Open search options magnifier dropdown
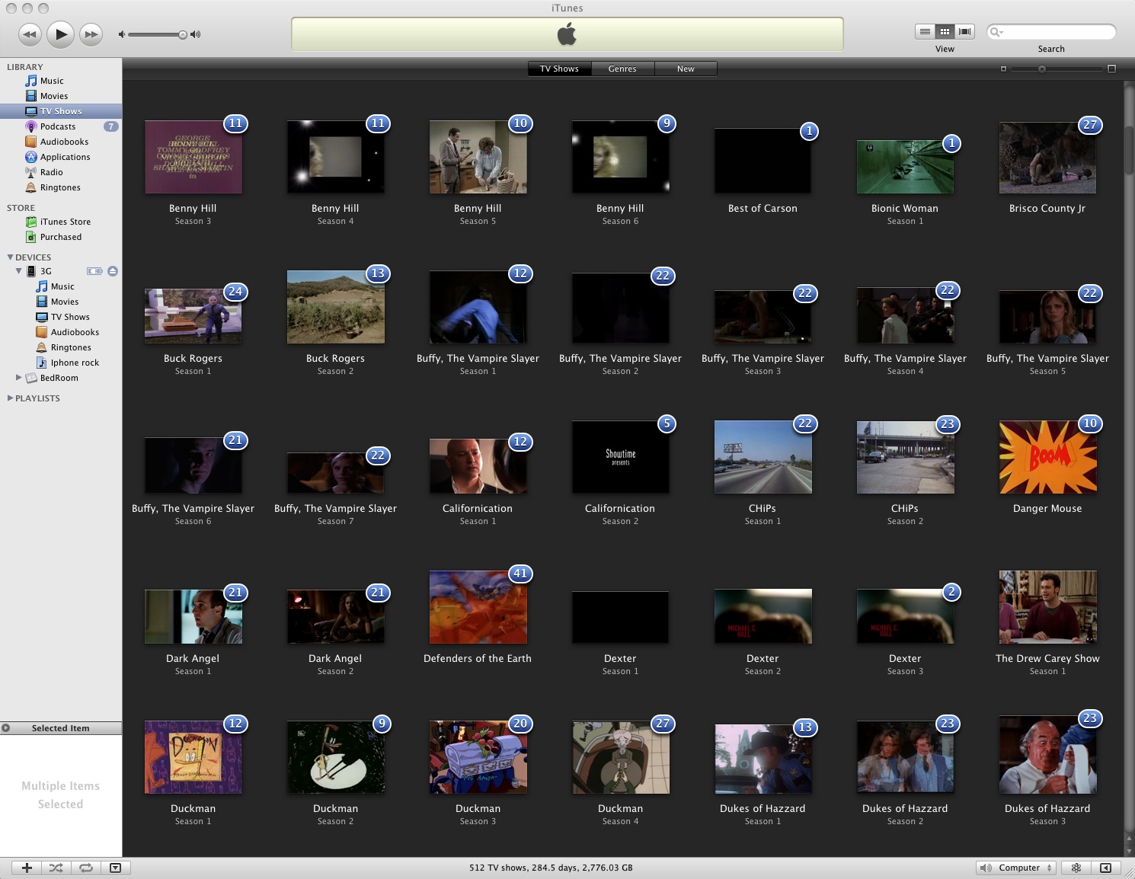This screenshot has width=1135, height=879. pos(996,32)
